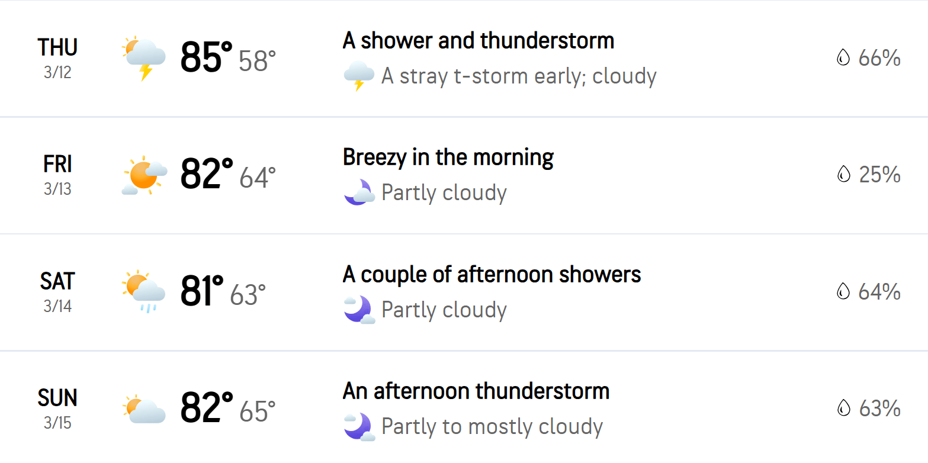Image resolution: width=928 pixels, height=463 pixels.
Task: Click Friday's sunny with clouds icon
Action: pyautogui.click(x=144, y=175)
